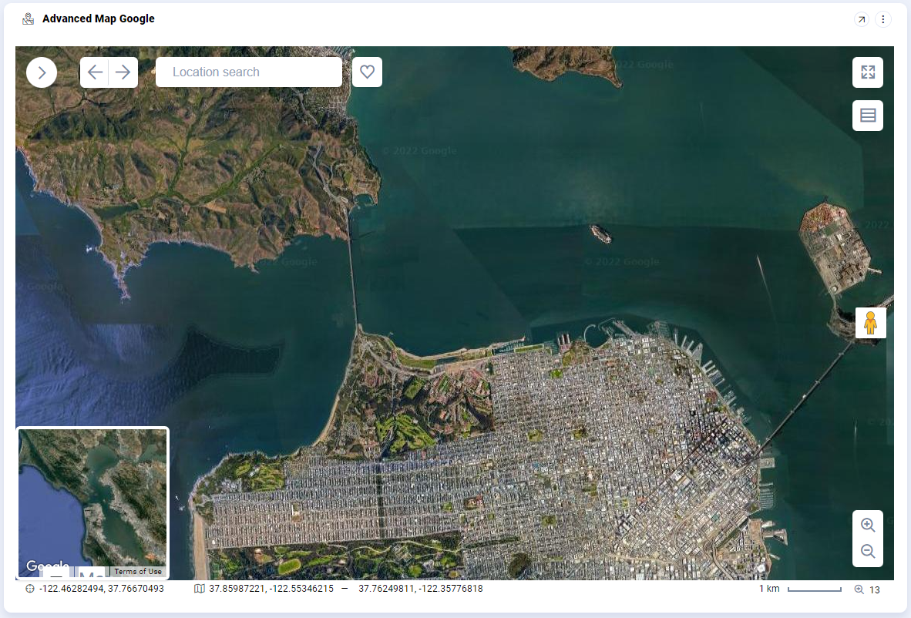Viewport: 911px width, 618px height.
Task: Expand the map side panel chevron
Action: pos(42,72)
